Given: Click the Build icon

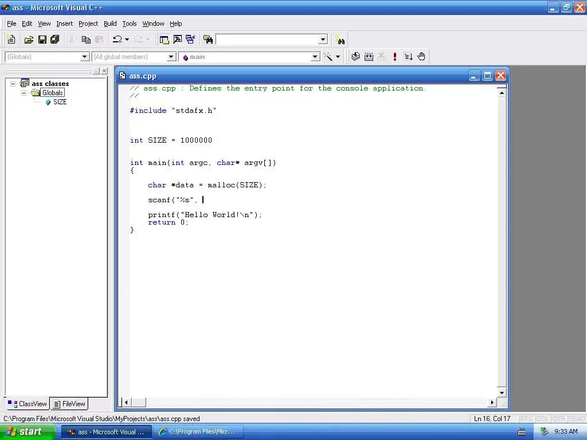Looking at the screenshot, I should pyautogui.click(x=369, y=57).
